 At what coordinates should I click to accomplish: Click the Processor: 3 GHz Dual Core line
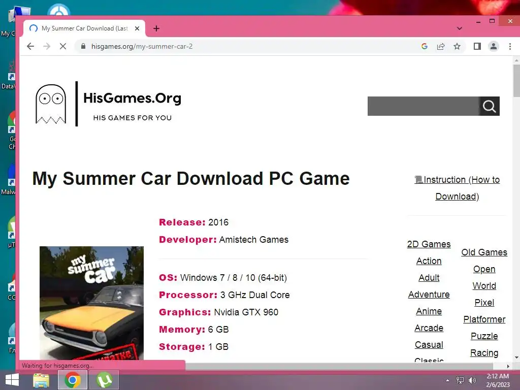(224, 295)
